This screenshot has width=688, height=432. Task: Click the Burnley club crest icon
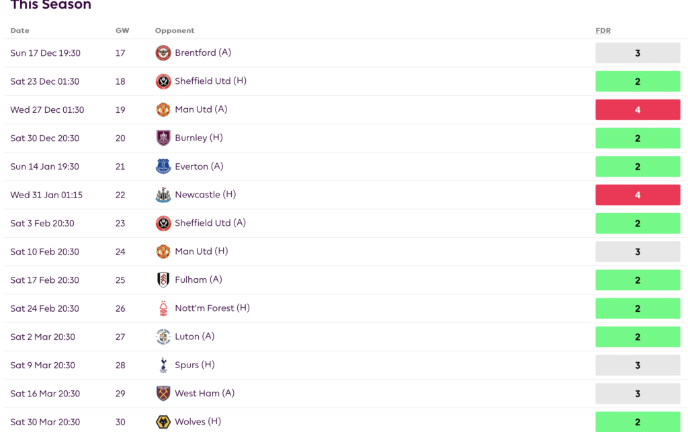pyautogui.click(x=163, y=138)
